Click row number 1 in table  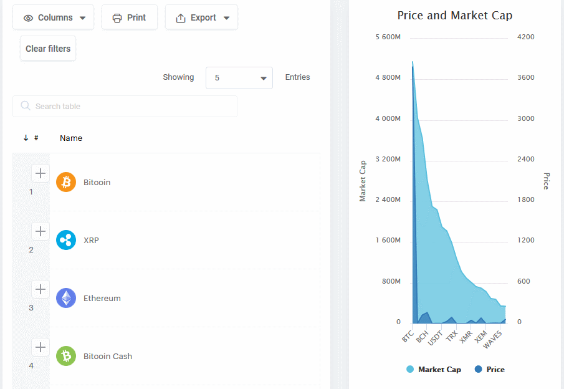click(x=31, y=192)
